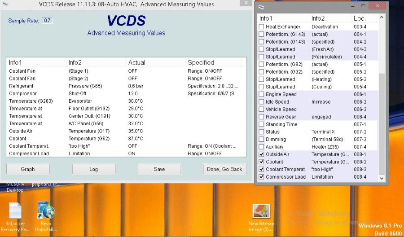The image size is (404, 237).
Task: Start logging with the Log button
Action: tap(93, 169)
